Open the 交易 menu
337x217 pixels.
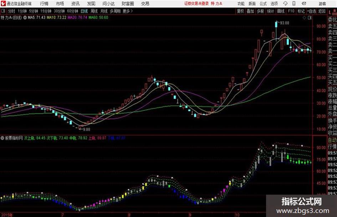click(x=145, y=4)
